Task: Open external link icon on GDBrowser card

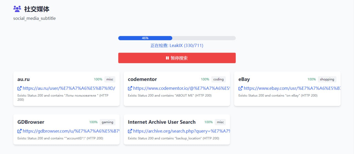Action: 19,131
